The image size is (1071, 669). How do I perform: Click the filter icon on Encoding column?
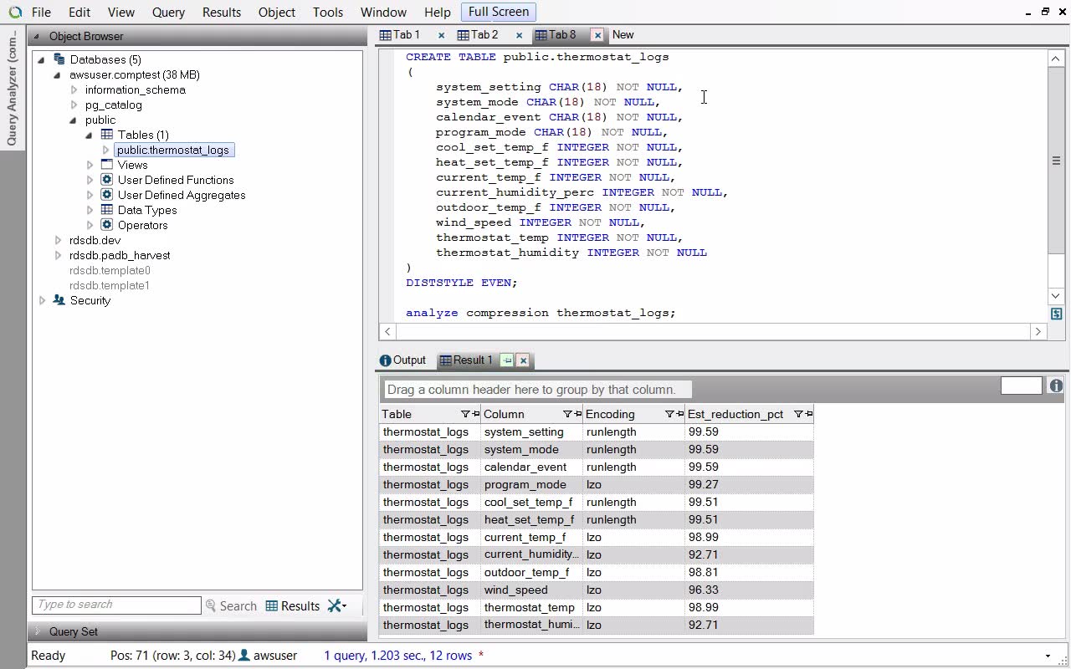click(669, 414)
